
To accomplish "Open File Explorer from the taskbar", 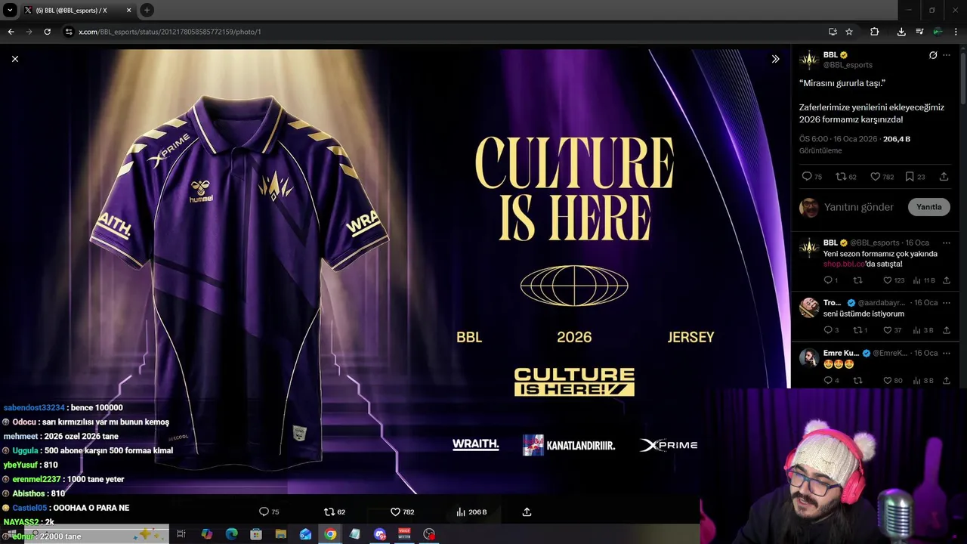I will pos(280,534).
